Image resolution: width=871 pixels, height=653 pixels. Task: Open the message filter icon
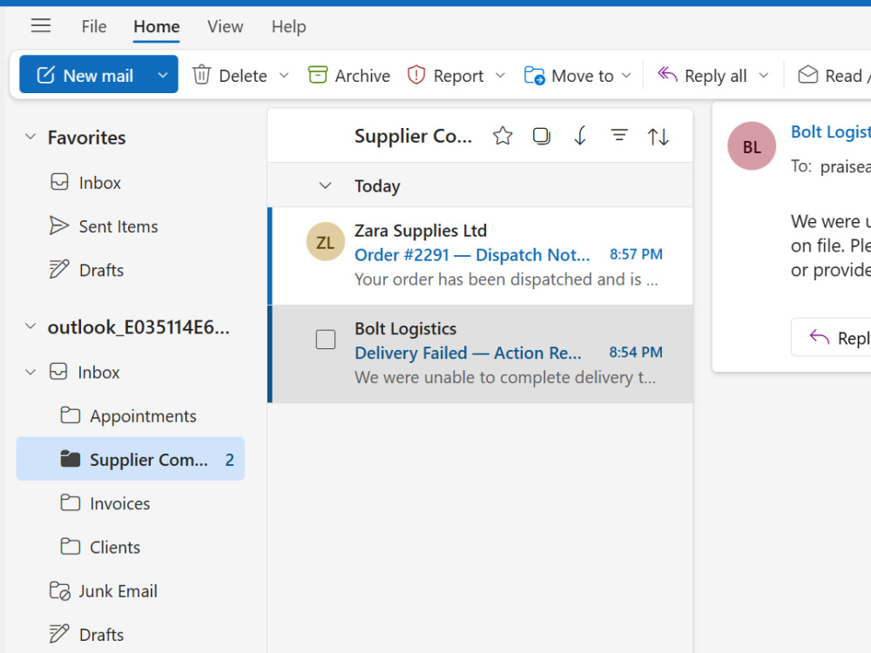(619, 136)
